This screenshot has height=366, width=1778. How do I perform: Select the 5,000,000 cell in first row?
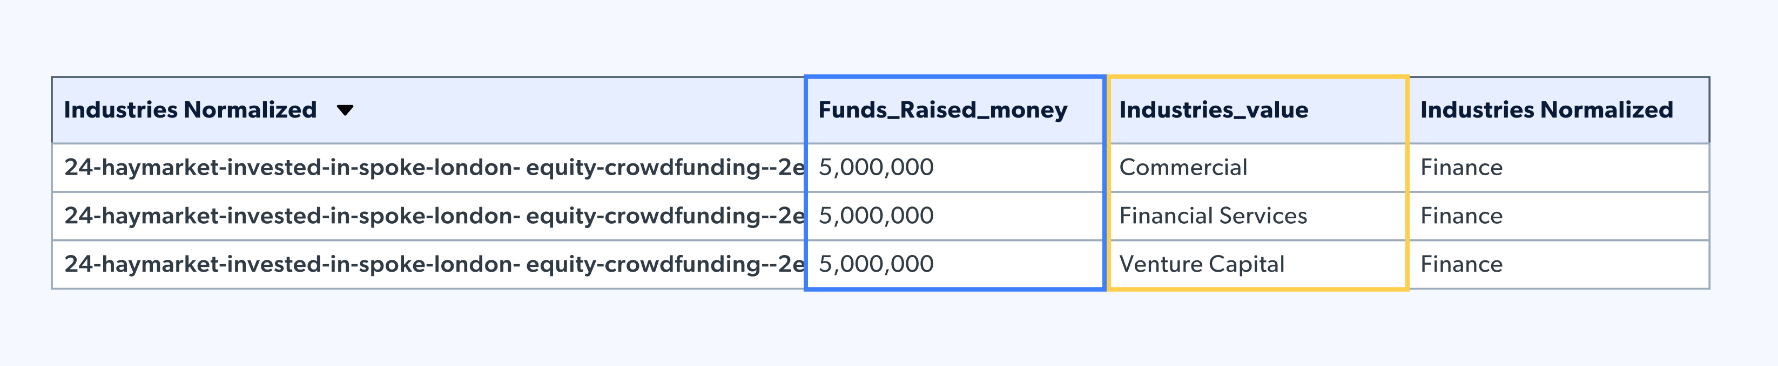point(876,168)
